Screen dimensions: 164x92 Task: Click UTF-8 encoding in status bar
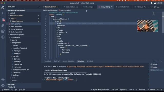click(131, 90)
